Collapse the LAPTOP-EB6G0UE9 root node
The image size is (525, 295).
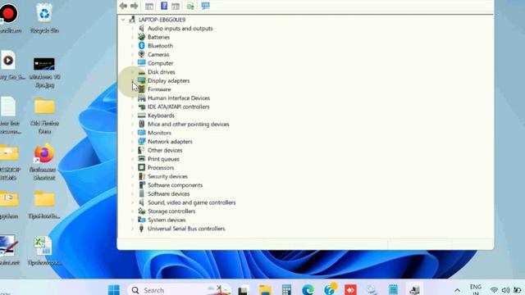123,20
